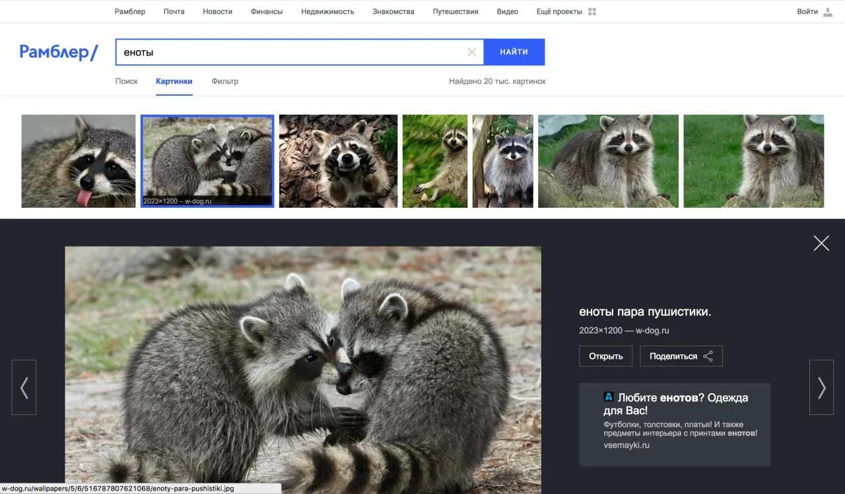The height and width of the screenshot is (494, 845).
Task: Open the raccoon-with-paws-up thumbnail
Action: pyautogui.click(x=338, y=161)
